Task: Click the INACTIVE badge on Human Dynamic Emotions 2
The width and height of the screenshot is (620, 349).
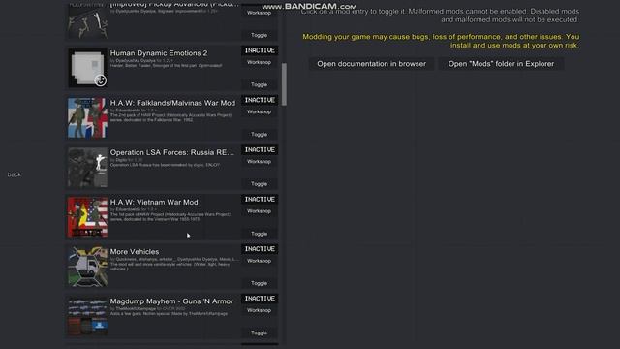Action: tap(260, 50)
